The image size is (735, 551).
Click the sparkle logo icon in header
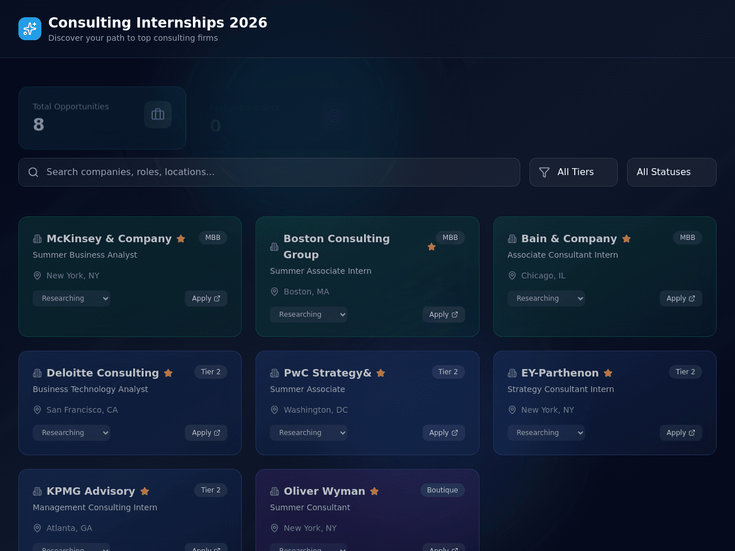30,29
